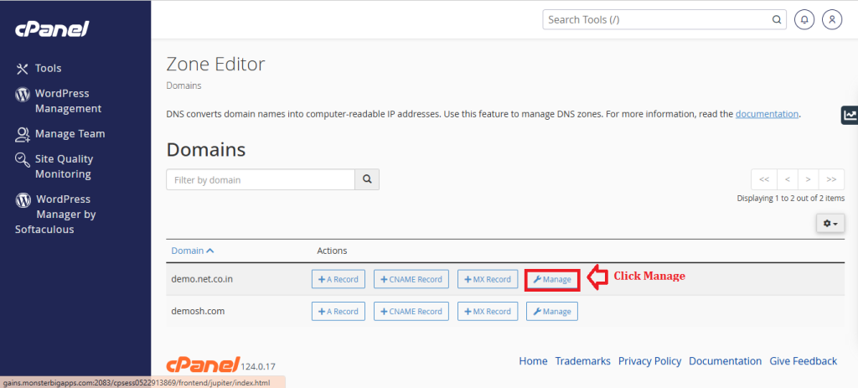Open the user account menu icon
The width and height of the screenshot is (858, 388).
pyautogui.click(x=832, y=20)
